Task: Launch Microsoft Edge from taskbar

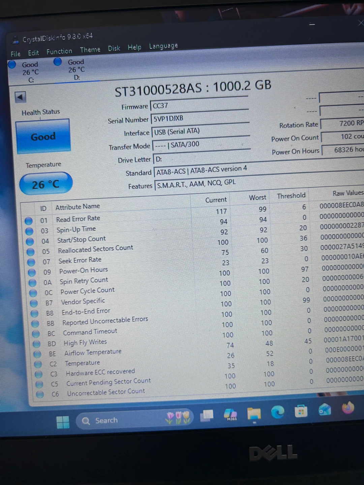Action: click(277, 412)
